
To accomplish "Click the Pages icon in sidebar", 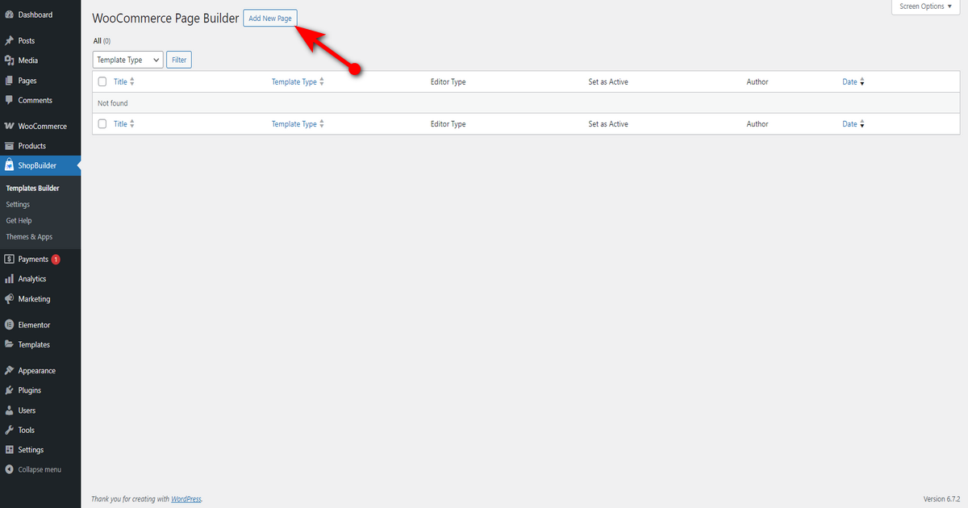I will click(x=9, y=81).
